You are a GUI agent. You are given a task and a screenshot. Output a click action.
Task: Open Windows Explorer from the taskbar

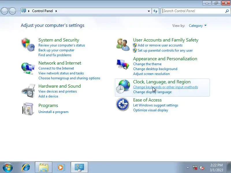tap(44, 168)
